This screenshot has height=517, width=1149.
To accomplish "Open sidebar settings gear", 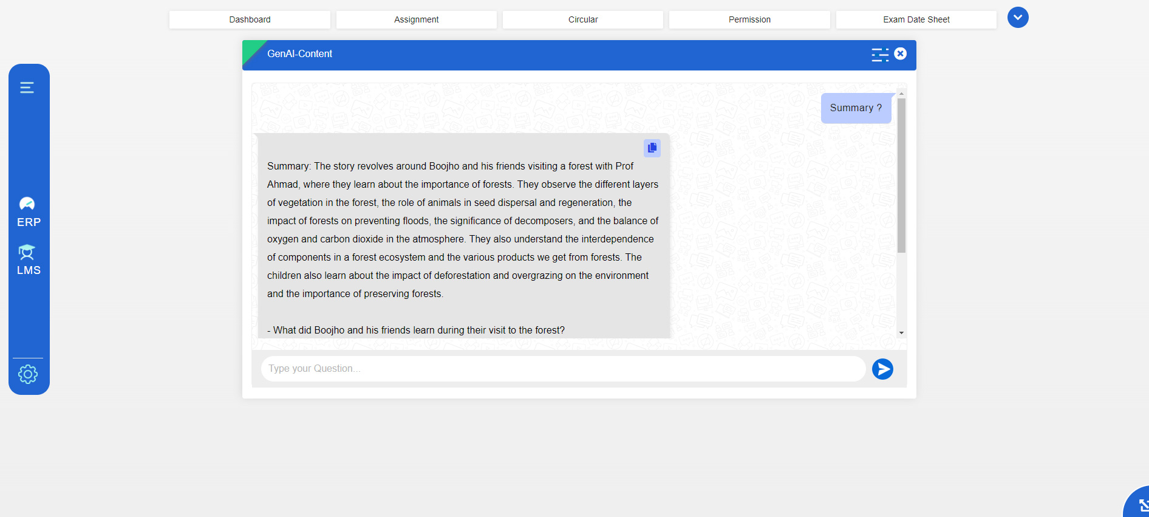I will click(28, 374).
